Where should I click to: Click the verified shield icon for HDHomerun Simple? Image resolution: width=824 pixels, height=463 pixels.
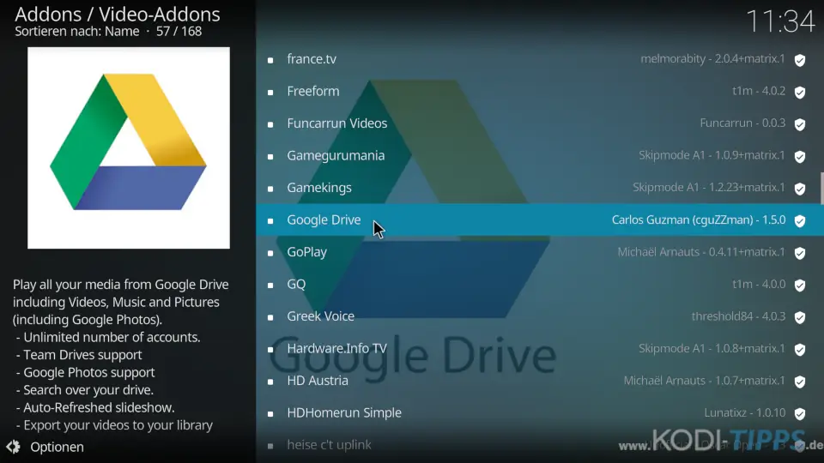[x=800, y=413]
